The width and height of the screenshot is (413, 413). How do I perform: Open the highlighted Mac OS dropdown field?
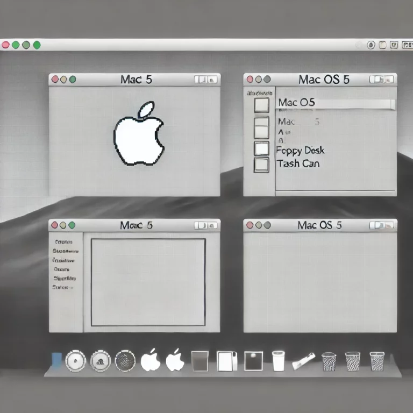(336, 104)
